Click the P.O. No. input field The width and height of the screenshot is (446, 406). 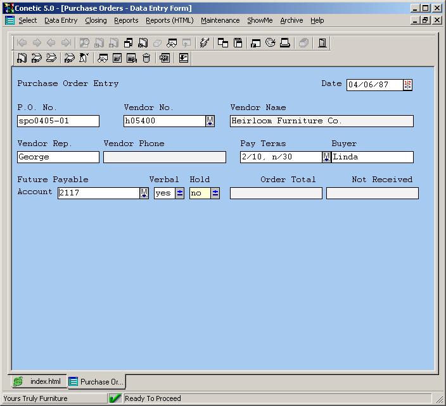(58, 121)
